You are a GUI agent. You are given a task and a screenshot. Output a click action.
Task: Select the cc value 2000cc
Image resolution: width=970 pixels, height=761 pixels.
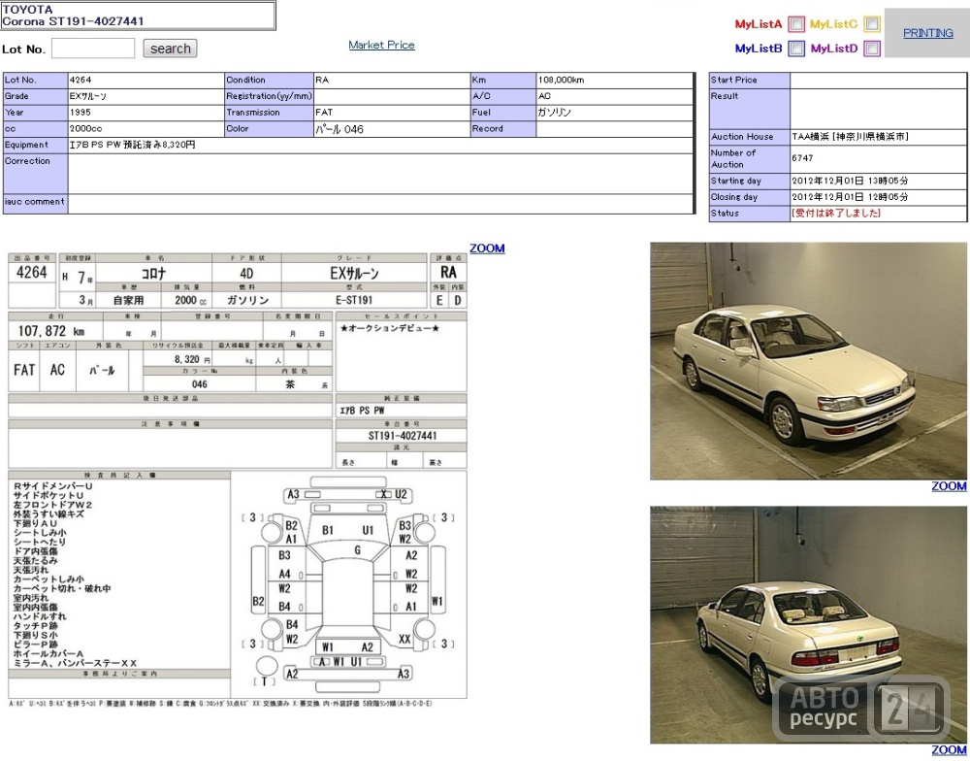(x=85, y=128)
